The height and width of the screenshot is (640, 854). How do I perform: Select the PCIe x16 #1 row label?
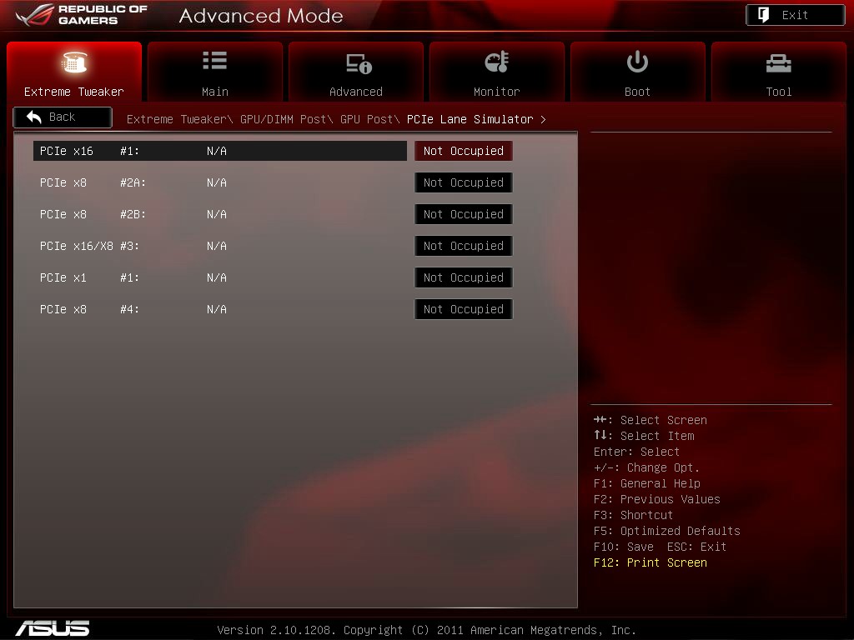click(x=89, y=151)
